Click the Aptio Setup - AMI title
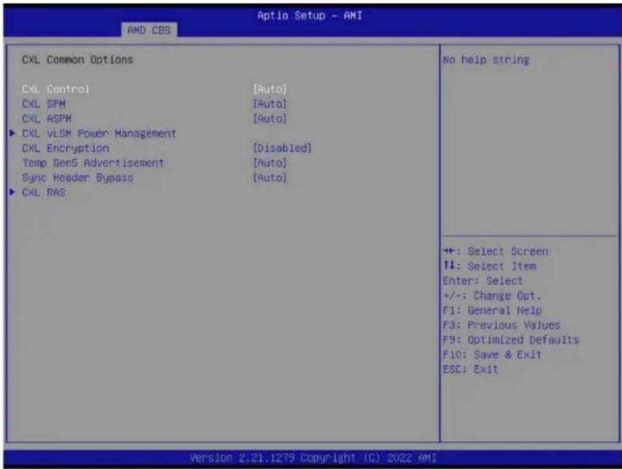This screenshot has height=469, width=622. tap(310, 15)
